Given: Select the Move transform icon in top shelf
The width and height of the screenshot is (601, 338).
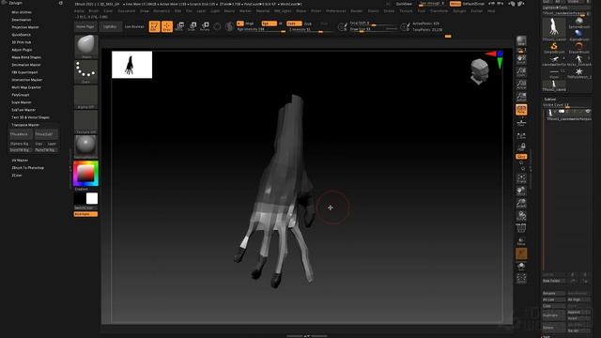Looking at the screenshot, I should pos(179,26).
